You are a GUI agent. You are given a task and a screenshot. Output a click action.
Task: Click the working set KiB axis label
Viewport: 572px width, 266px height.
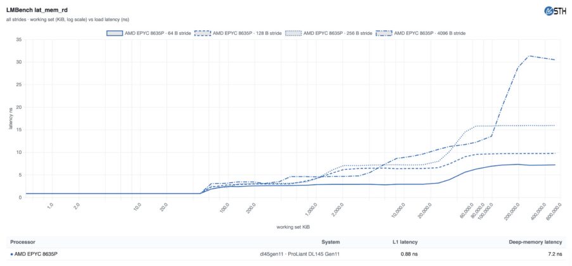293,227
